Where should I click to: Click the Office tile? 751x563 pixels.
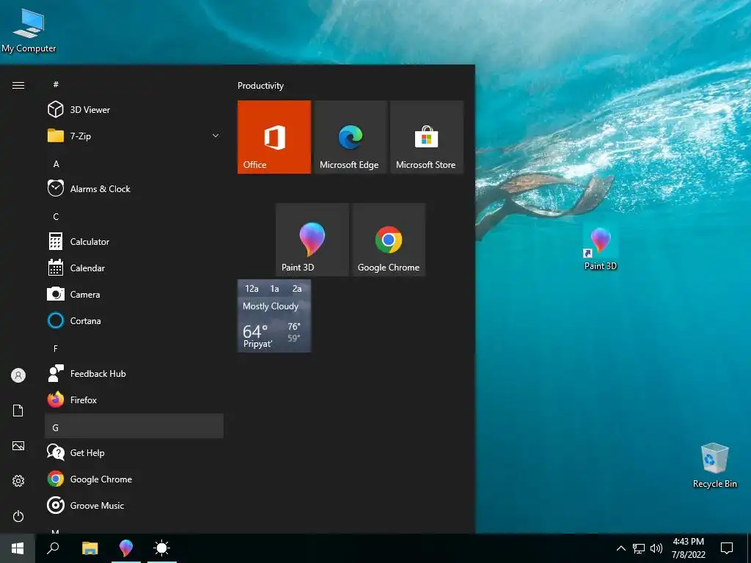coord(274,137)
